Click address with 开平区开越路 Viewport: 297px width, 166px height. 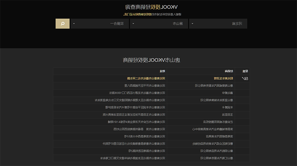tap(145, 86)
